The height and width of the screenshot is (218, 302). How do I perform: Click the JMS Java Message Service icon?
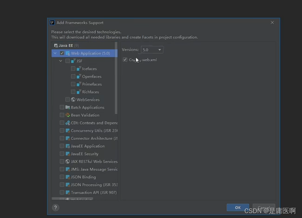point(68,169)
